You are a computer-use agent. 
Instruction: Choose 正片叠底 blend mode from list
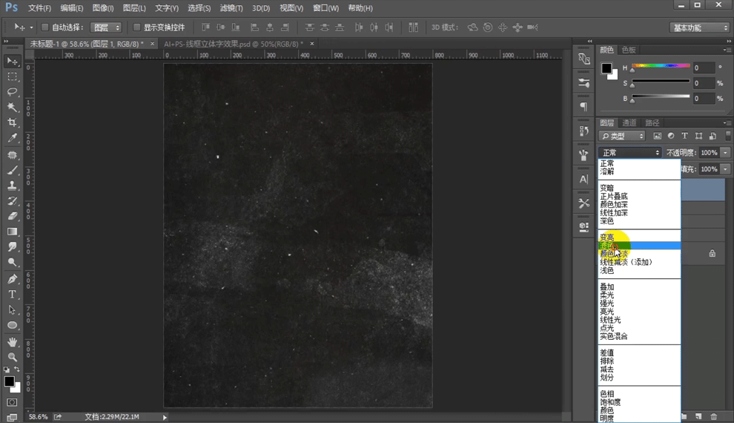point(614,197)
